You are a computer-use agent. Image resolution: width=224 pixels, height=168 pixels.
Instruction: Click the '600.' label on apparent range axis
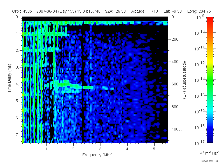click(x=176, y=84)
